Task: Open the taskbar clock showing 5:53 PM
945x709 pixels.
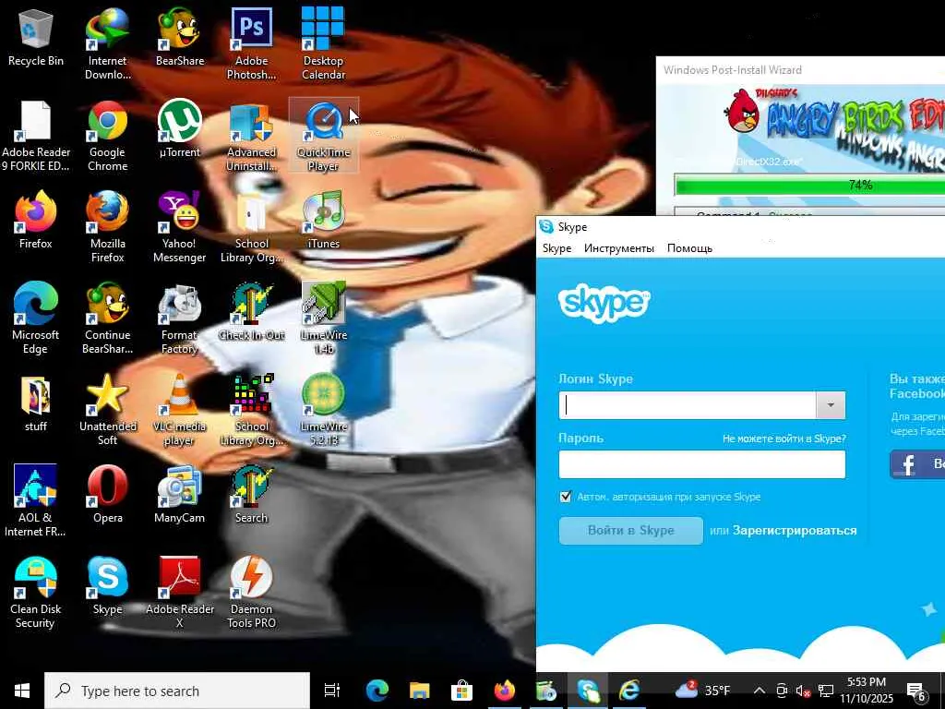Action: click(x=867, y=691)
